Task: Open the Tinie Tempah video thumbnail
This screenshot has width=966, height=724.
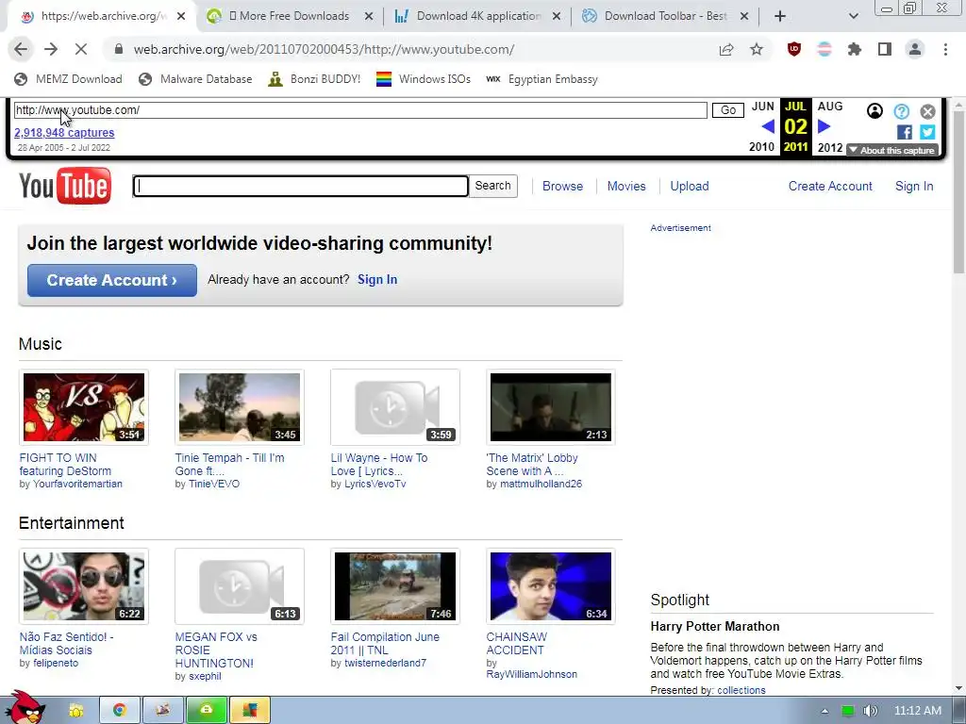Action: click(240, 407)
